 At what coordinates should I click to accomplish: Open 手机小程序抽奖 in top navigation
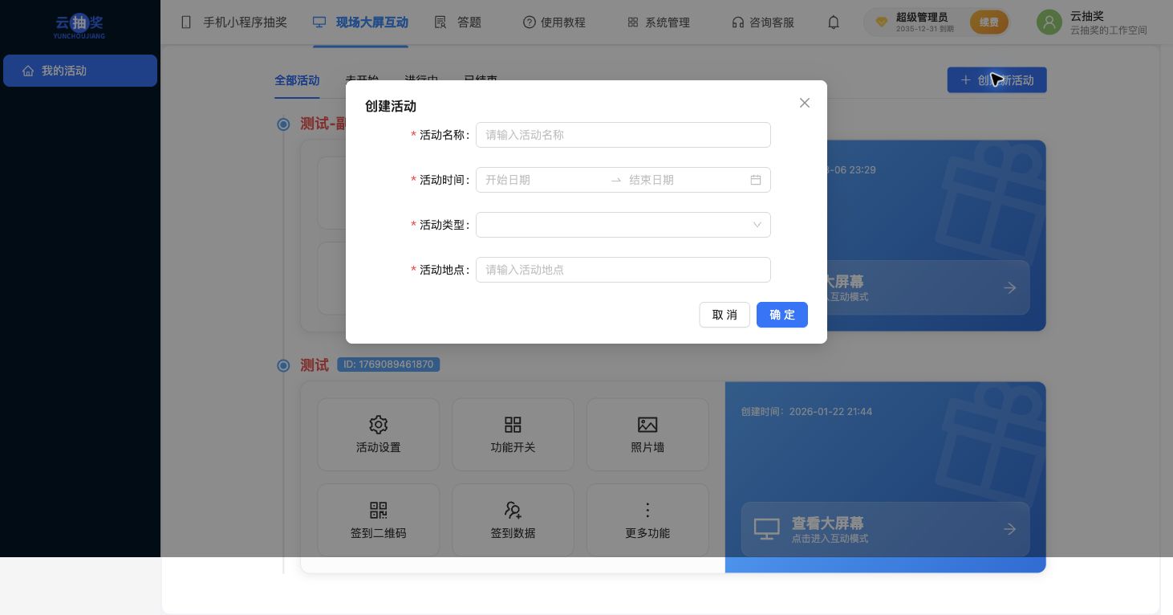pos(234,22)
